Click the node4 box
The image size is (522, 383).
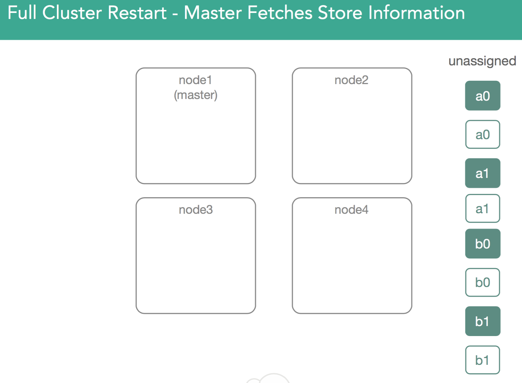352,256
